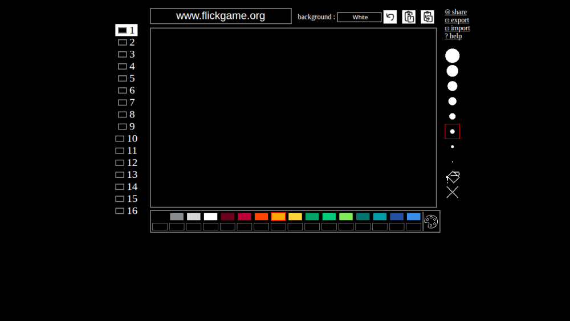
Task: Pick the gray color swatch
Action: [x=177, y=217]
